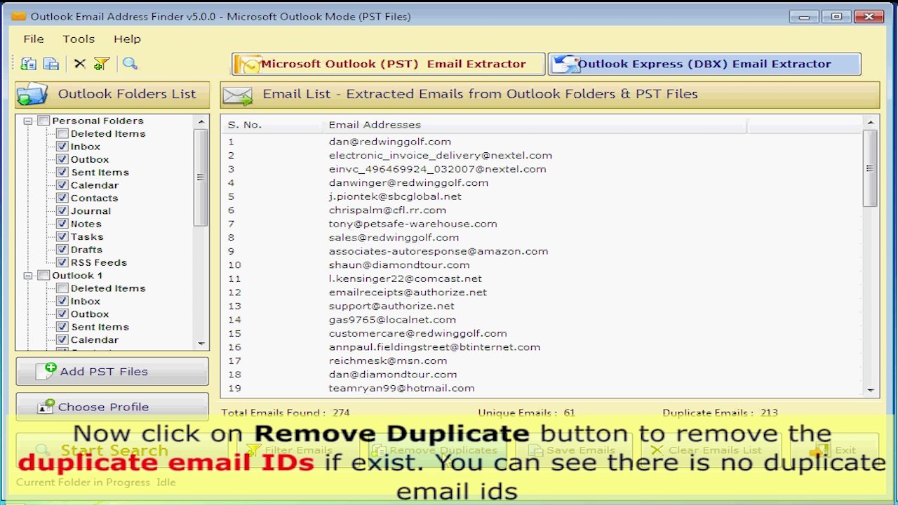
Task: Click the folder tree vertical scrollbar thumb
Action: [x=201, y=177]
